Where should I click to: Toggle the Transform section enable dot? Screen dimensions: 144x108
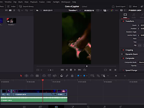[123, 21]
